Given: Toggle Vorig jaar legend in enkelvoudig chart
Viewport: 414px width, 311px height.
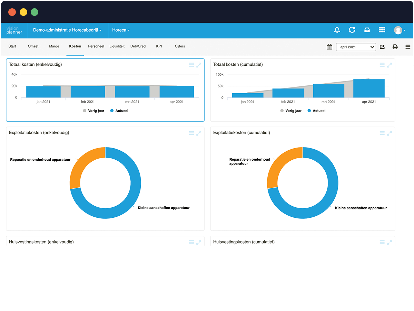Looking at the screenshot, I should 93,111.
